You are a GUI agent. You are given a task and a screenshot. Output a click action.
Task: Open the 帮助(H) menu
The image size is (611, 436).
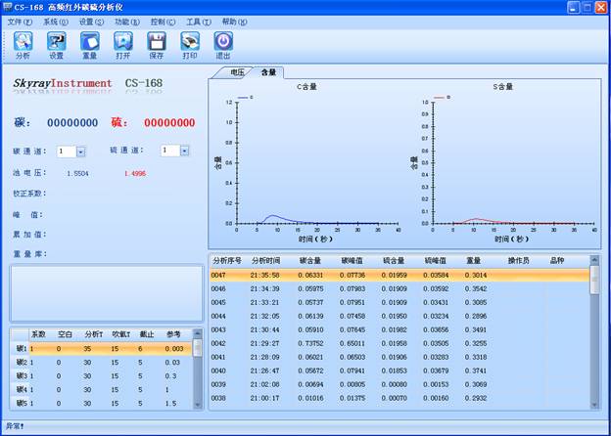[x=234, y=22]
